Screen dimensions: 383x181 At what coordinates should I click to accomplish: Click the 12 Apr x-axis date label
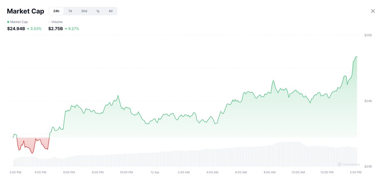155,172
